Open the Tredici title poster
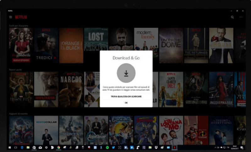The width and height of the screenshot is (251, 152). click(46, 45)
